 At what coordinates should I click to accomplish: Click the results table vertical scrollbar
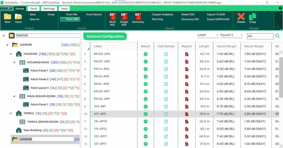coord(281,77)
